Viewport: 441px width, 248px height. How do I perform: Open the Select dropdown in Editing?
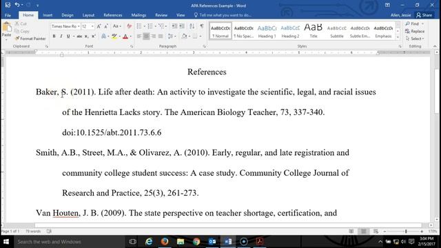tap(415, 39)
